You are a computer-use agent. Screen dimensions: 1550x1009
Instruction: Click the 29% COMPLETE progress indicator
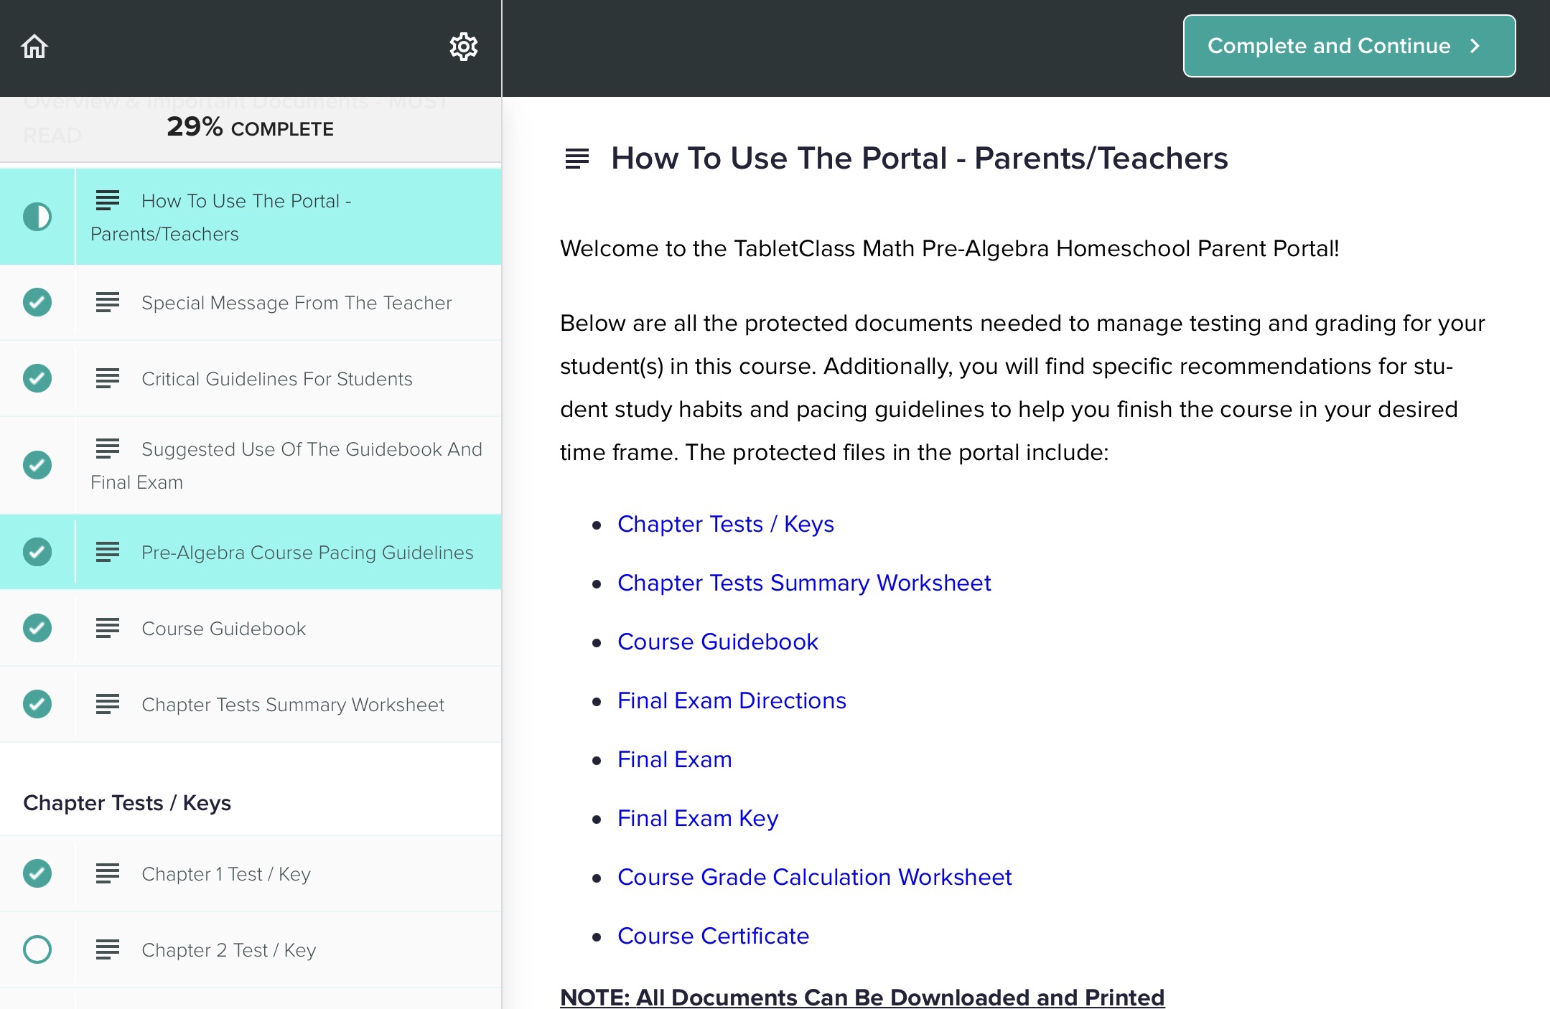pyautogui.click(x=250, y=128)
